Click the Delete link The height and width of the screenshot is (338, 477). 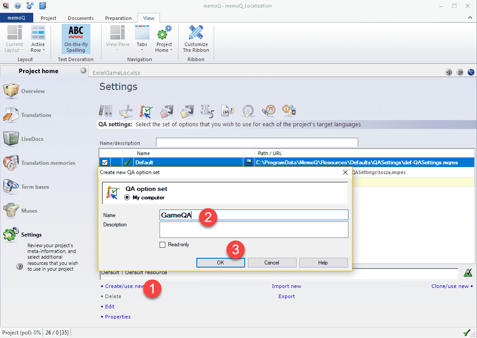(x=113, y=296)
